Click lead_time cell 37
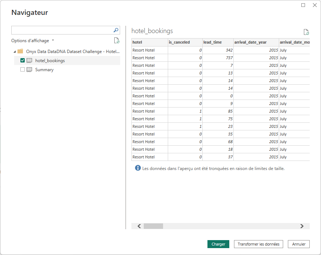The height and width of the screenshot is (255, 321). [x=218, y=157]
